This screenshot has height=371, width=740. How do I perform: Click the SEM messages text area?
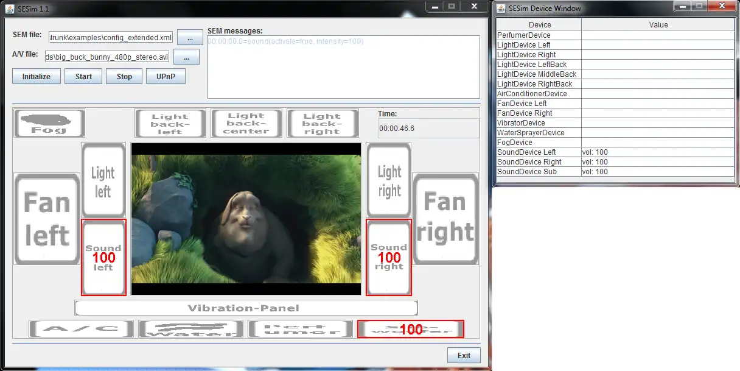click(x=343, y=66)
